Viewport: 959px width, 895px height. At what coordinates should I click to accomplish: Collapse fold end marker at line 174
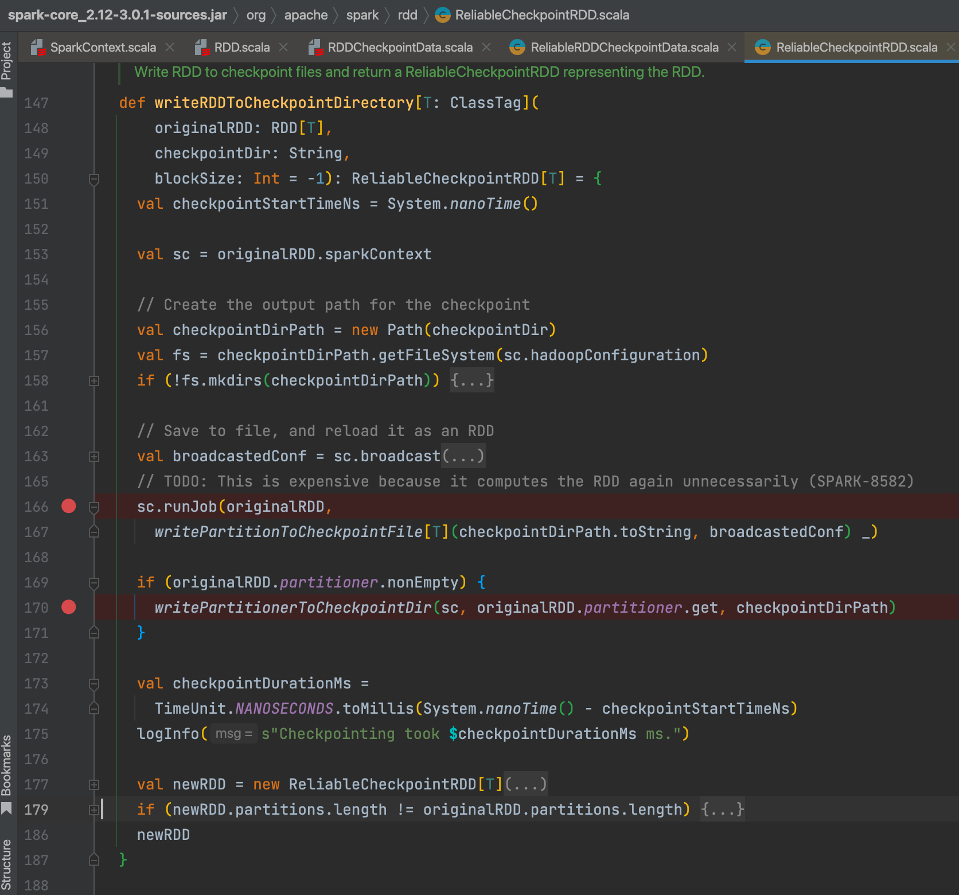[94, 709]
